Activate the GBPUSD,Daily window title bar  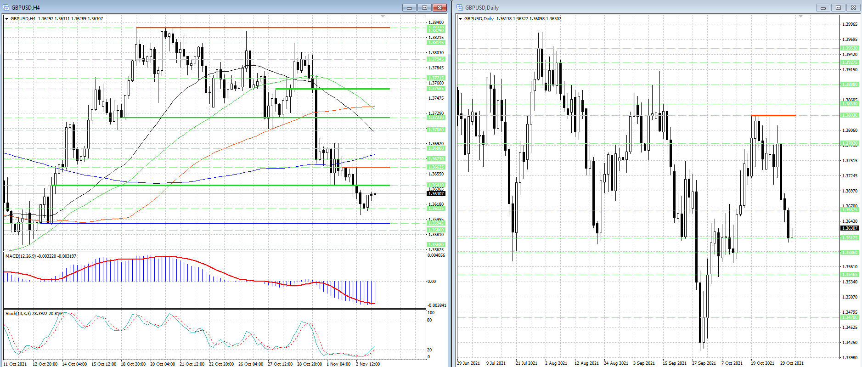click(643, 7)
